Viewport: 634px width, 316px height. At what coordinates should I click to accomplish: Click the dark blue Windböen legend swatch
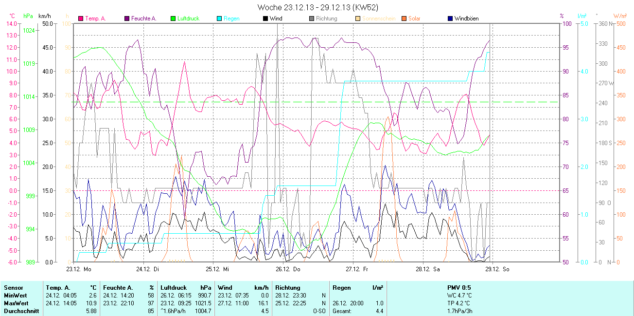(x=450, y=19)
